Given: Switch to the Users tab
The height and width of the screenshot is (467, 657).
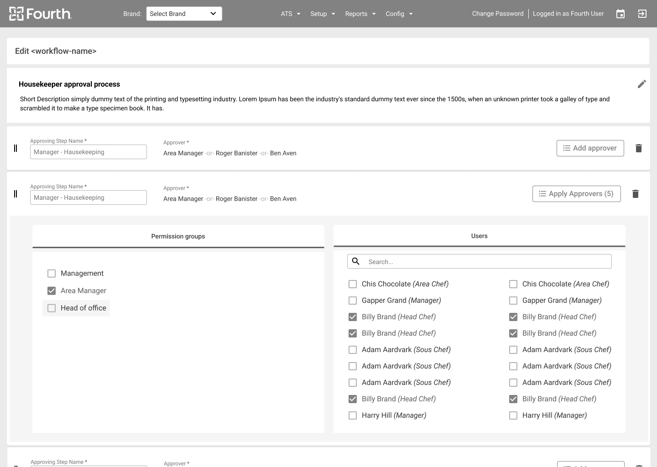Looking at the screenshot, I should (x=479, y=236).
